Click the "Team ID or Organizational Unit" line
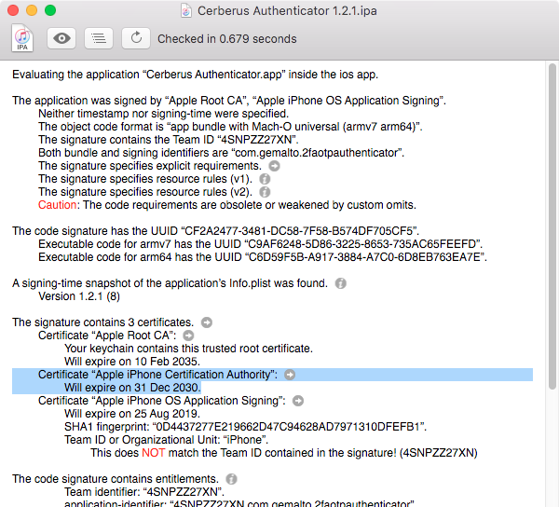This screenshot has height=507, width=559. pyautogui.click(x=166, y=440)
